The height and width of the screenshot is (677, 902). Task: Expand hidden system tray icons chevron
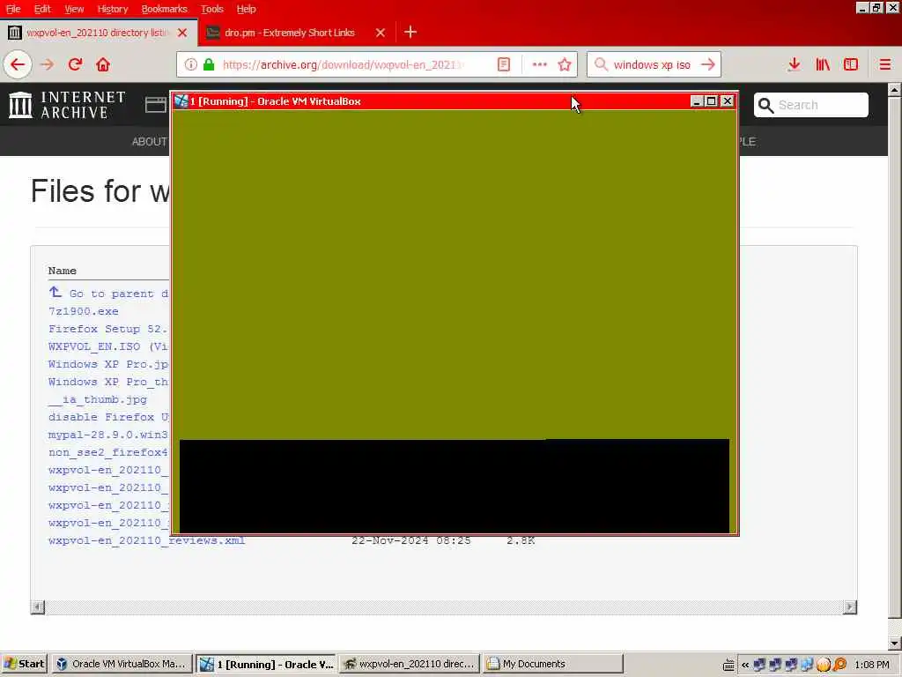click(745, 665)
